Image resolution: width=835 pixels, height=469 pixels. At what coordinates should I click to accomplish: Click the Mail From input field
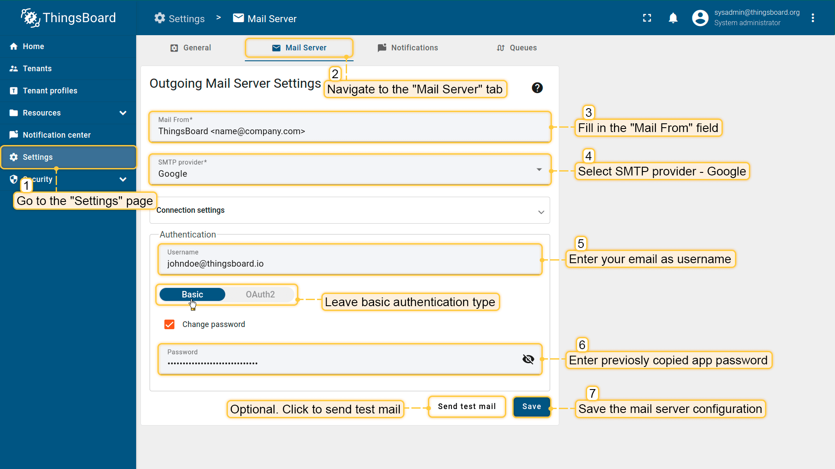point(350,131)
